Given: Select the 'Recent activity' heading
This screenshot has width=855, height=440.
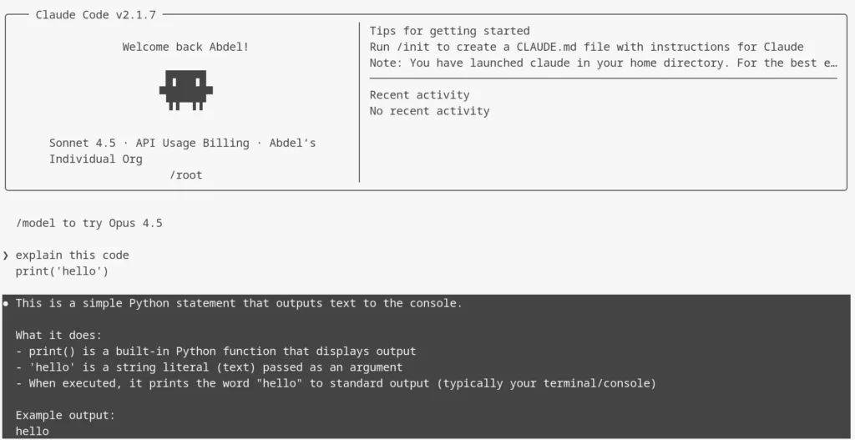Looking at the screenshot, I should (419, 95).
